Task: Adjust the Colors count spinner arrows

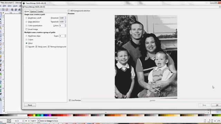Action: click(x=65, y=25)
